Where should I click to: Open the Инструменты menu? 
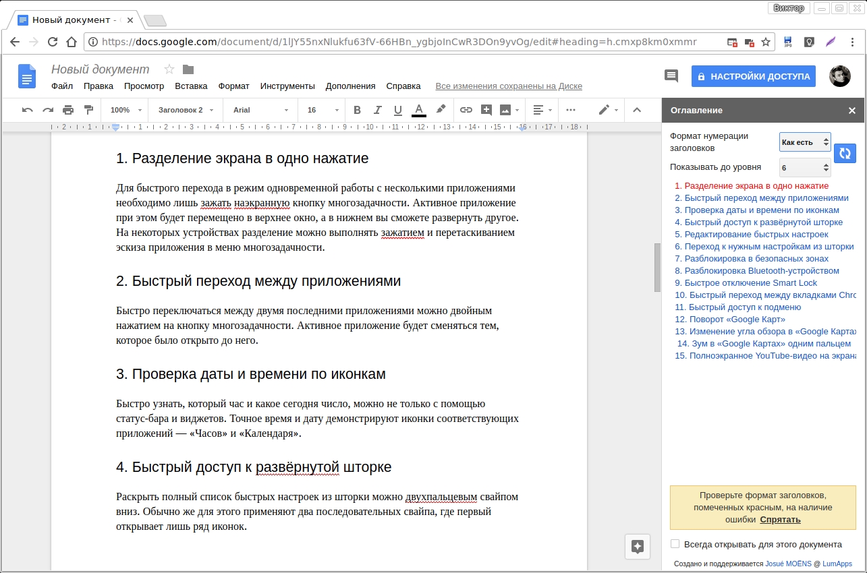point(287,86)
